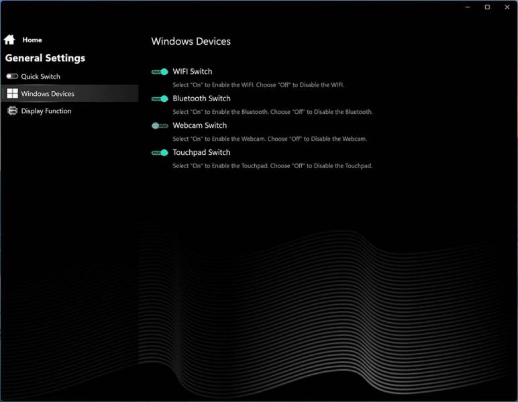
Task: Turn off the Bluetooth Switch toggle
Action: click(x=160, y=98)
